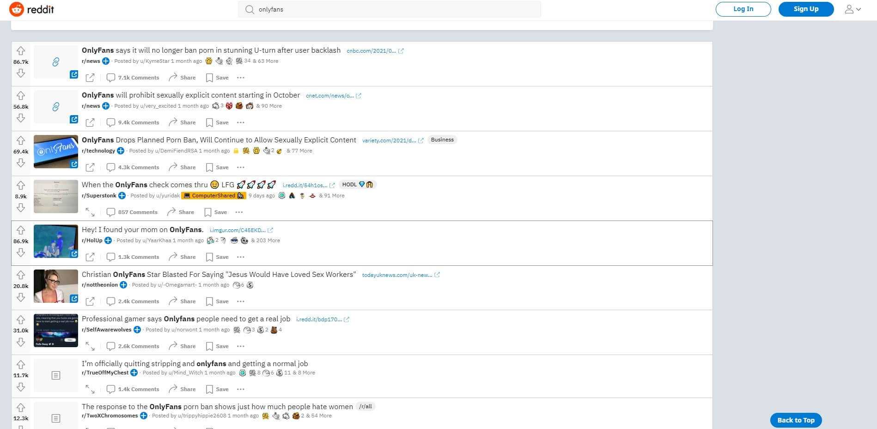Open comments on the r/technology post
Image resolution: width=877 pixels, height=429 pixels.
pos(133,167)
